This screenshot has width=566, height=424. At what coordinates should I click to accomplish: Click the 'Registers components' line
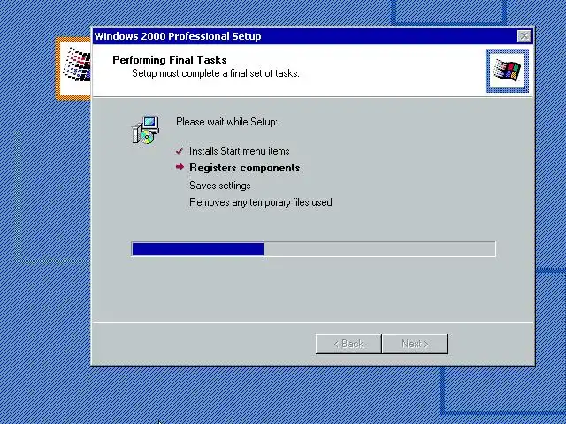tap(245, 168)
